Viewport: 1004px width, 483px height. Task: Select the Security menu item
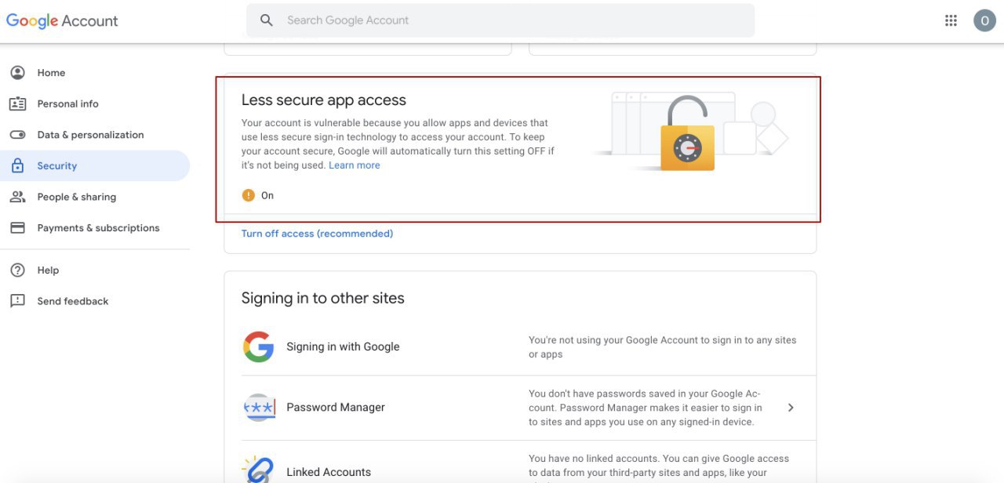tap(95, 165)
